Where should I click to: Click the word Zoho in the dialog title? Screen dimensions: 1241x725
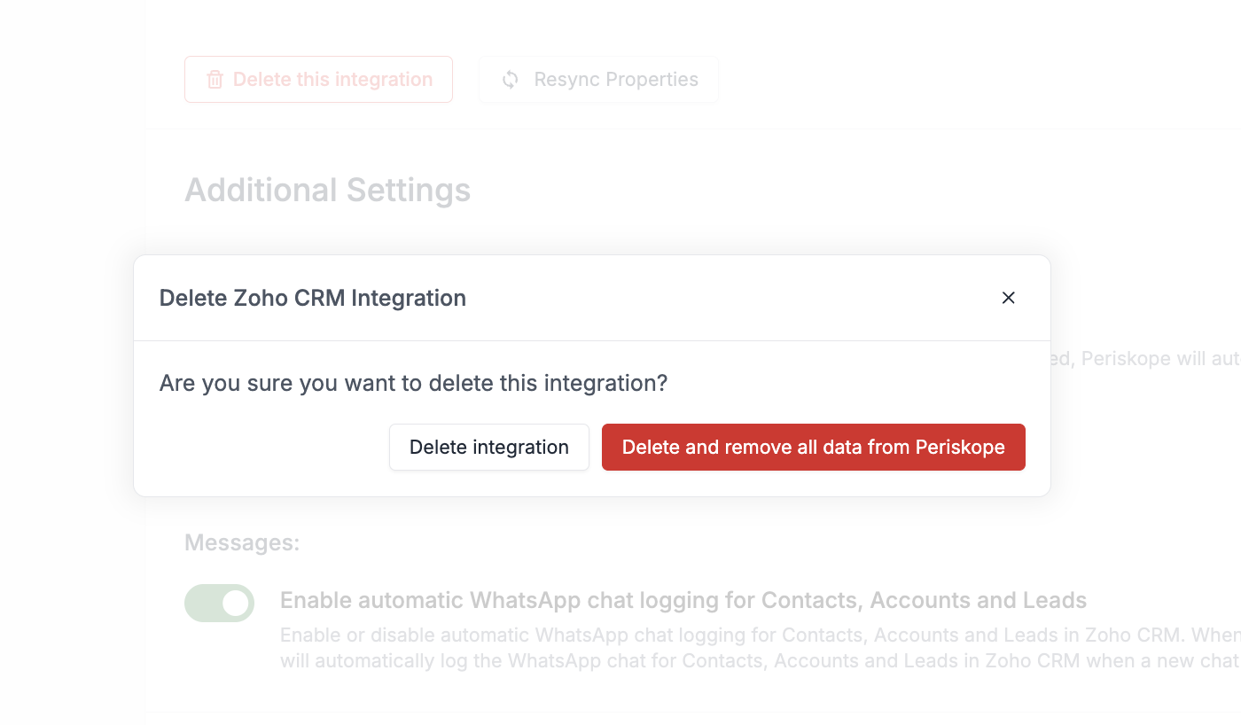(x=260, y=298)
